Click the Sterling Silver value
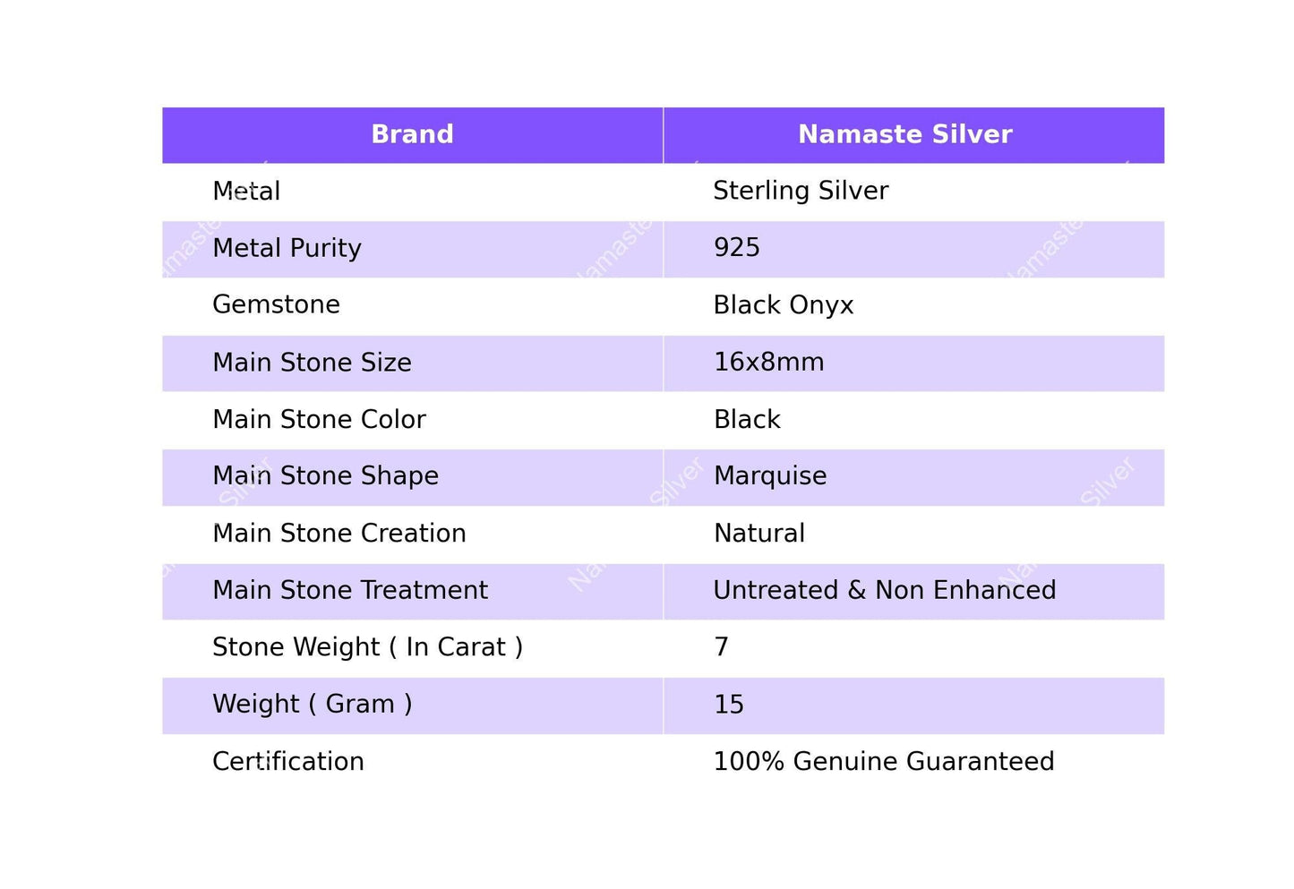Viewport: 1294px width, 889px height. [801, 191]
